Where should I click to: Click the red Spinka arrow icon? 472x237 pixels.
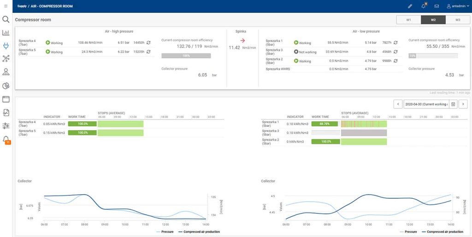point(242,41)
